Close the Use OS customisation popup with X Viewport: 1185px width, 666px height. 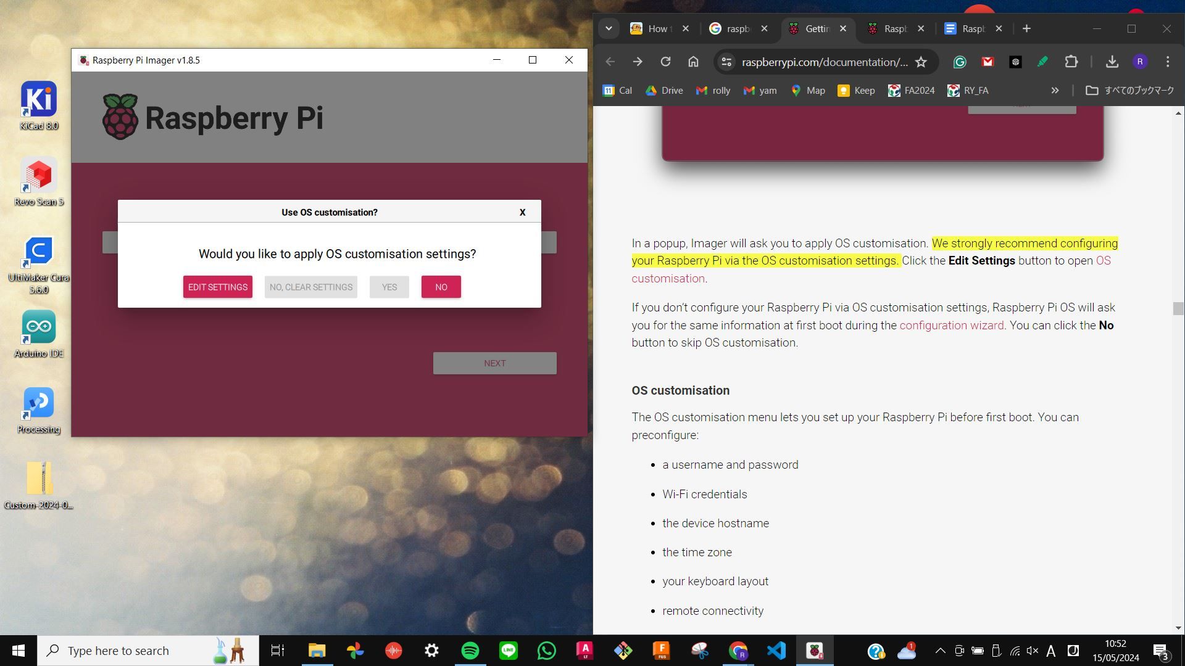tap(522, 212)
